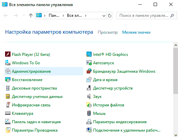Open the Администрирование gear icon

8,71
